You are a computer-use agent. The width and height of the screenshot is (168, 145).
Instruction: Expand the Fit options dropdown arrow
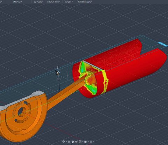[x=83, y=142]
